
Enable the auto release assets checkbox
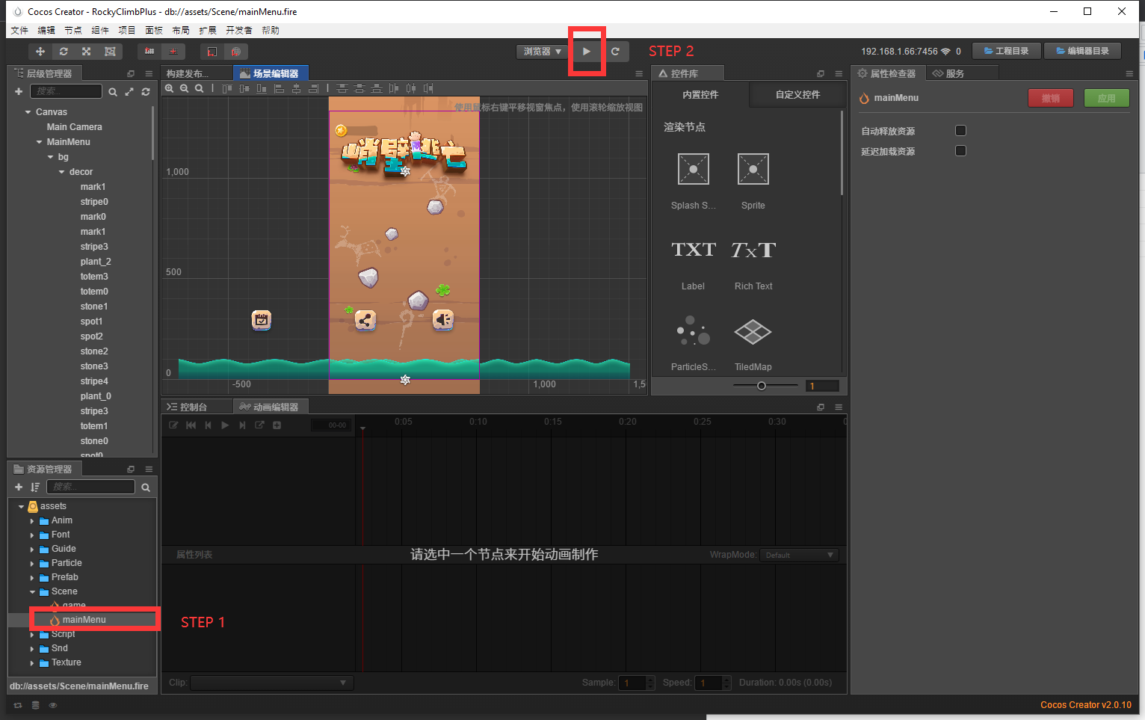[961, 131]
